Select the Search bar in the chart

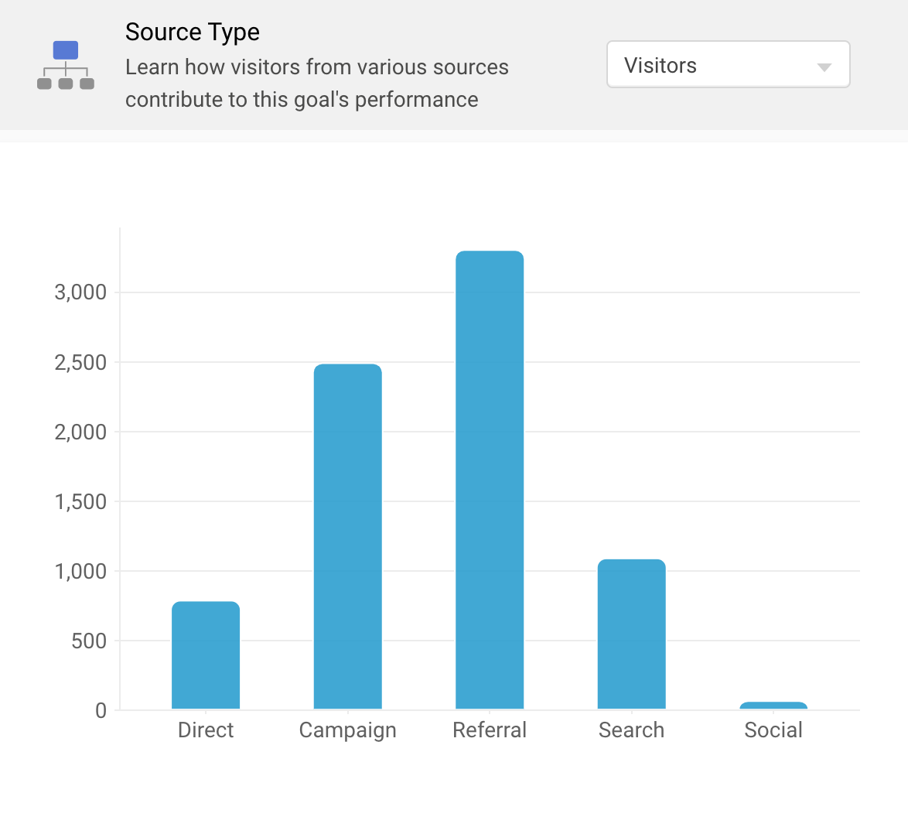click(631, 634)
